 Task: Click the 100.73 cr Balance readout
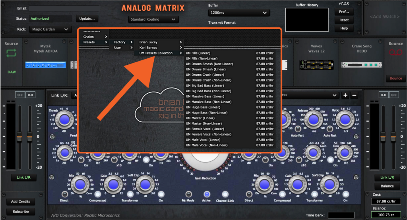click(386, 215)
